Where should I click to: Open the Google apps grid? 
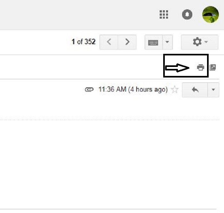[164, 14]
